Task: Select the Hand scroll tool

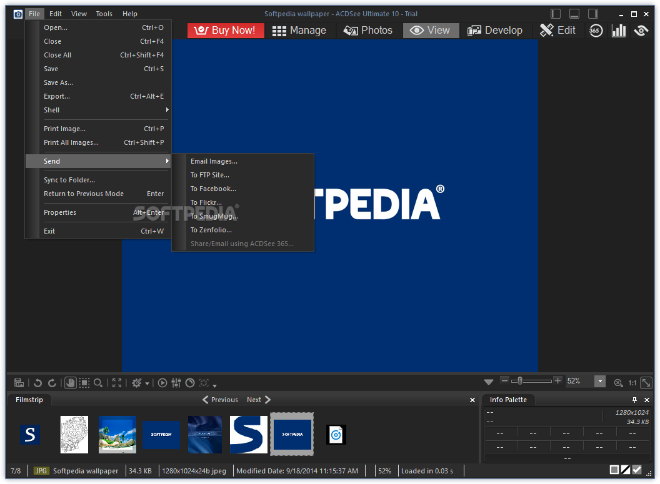Action: coord(70,383)
